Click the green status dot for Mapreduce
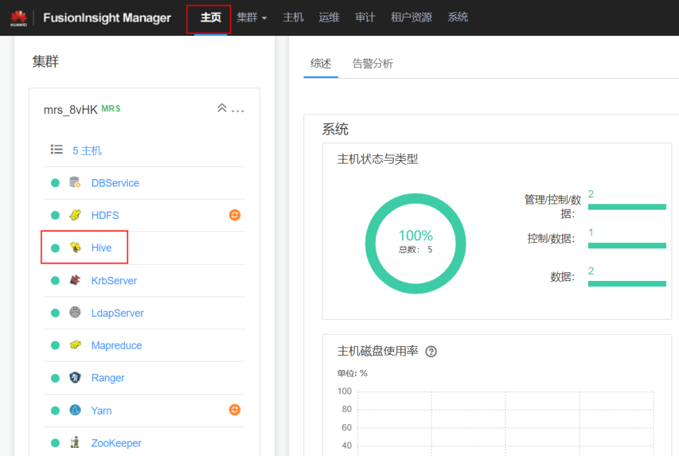Screen dimensions: 679x456 pyautogui.click(x=55, y=345)
